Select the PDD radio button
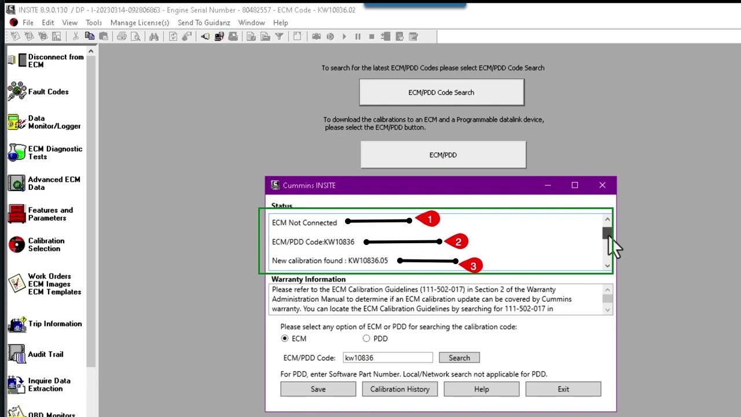The width and height of the screenshot is (741, 417). click(366, 338)
